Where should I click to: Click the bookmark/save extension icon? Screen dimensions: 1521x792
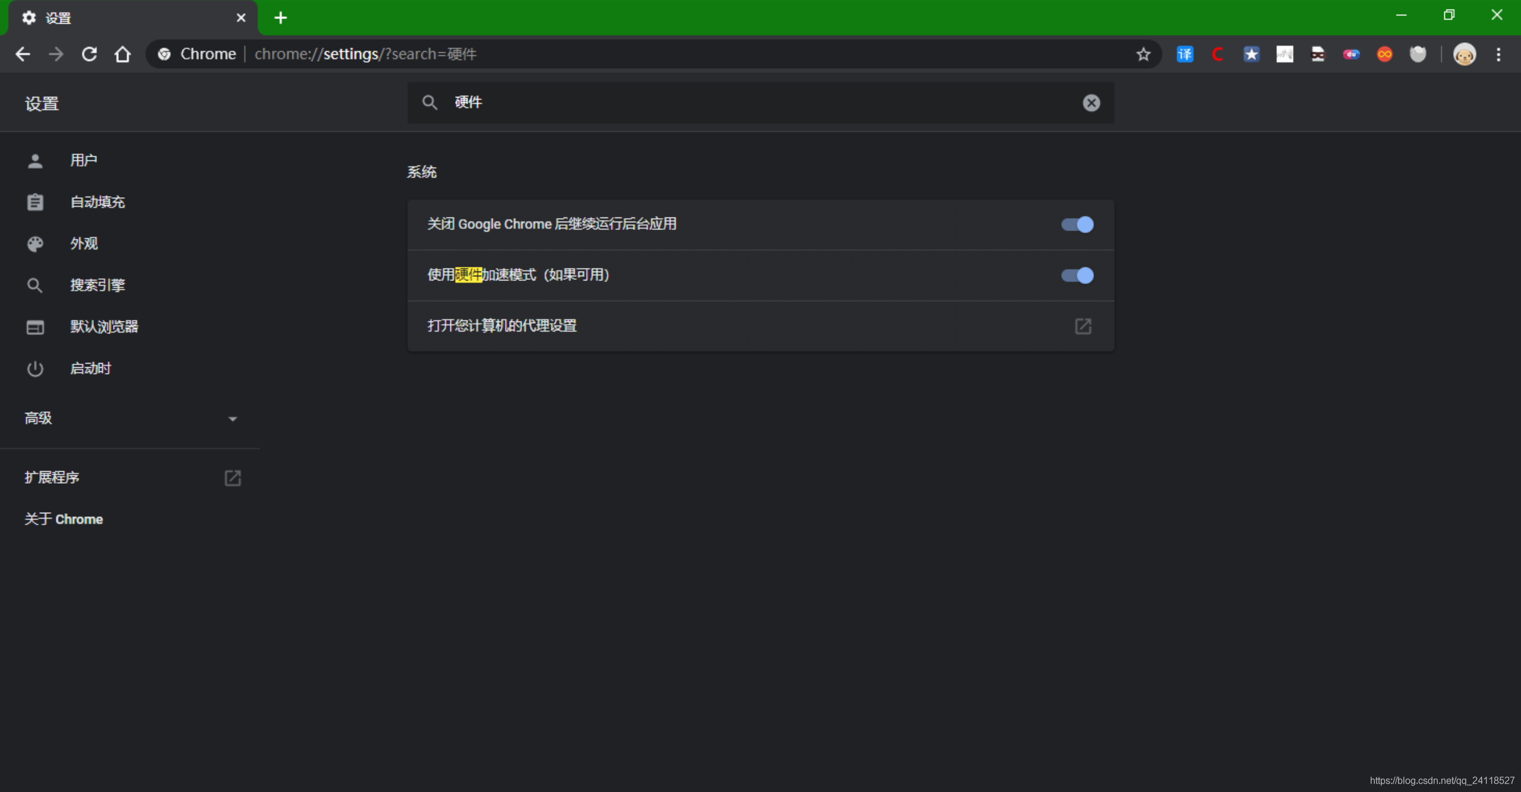pyautogui.click(x=1251, y=54)
